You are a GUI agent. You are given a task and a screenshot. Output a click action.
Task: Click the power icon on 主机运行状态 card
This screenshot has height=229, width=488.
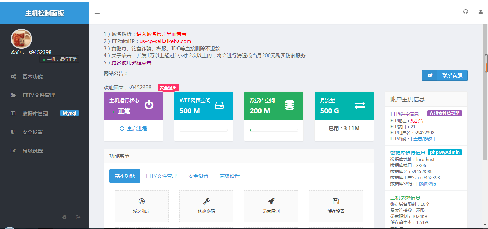click(149, 105)
